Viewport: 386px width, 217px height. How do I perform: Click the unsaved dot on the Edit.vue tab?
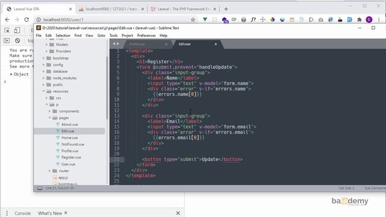[216, 44]
